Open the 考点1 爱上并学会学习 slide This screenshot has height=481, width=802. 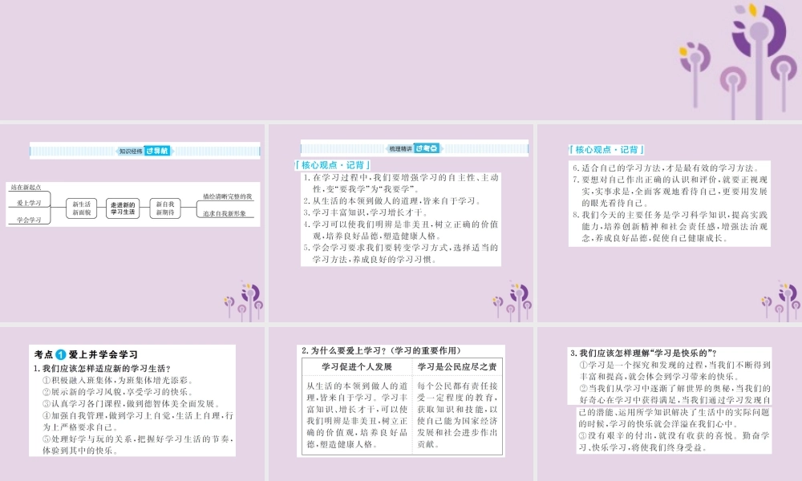coord(132,404)
